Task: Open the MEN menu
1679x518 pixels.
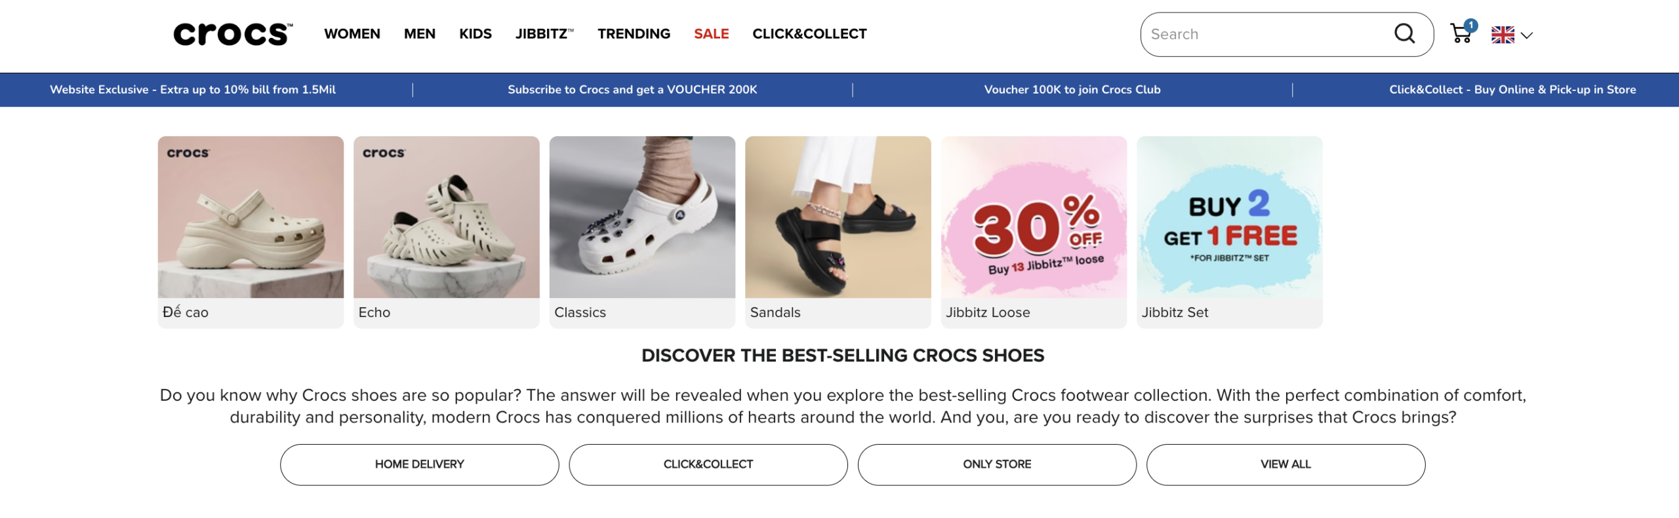Action: (420, 34)
